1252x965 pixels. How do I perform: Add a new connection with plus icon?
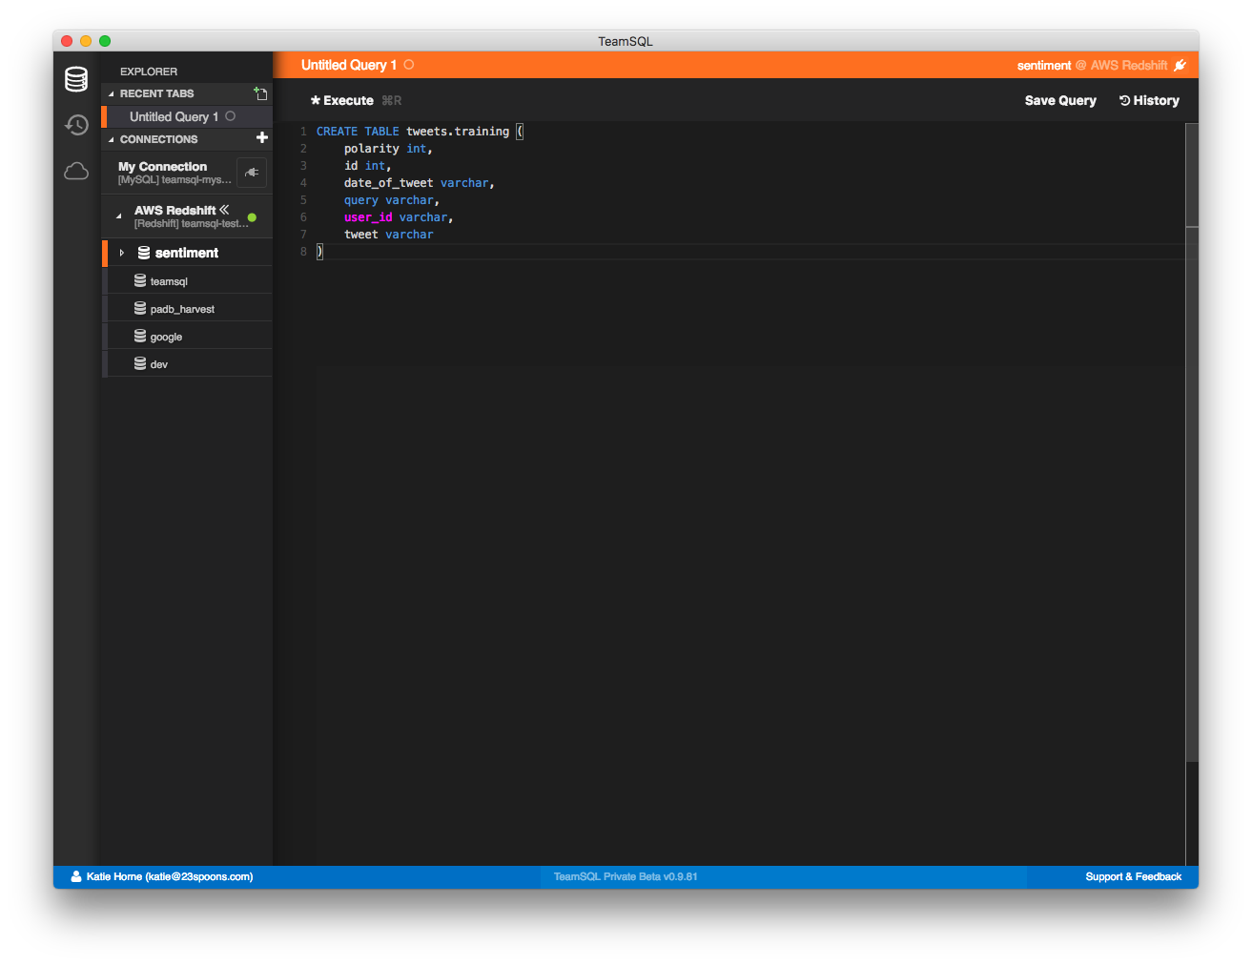point(262,138)
